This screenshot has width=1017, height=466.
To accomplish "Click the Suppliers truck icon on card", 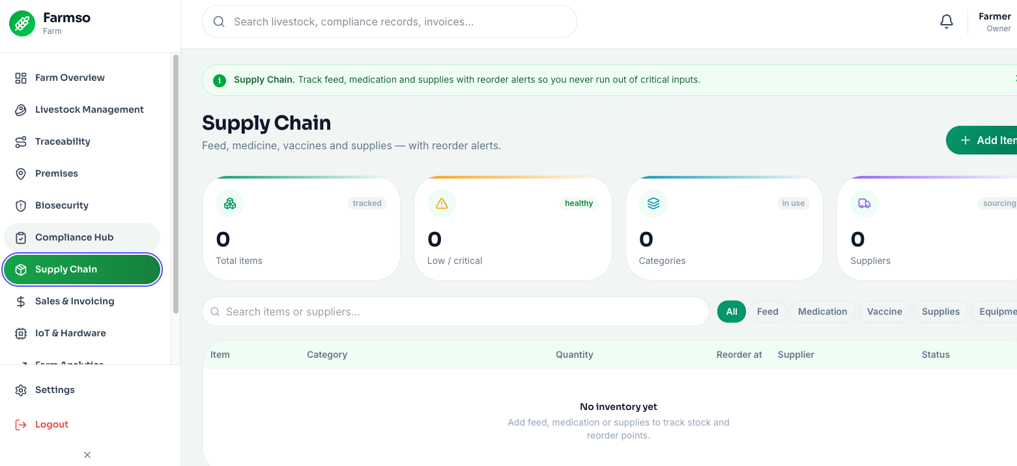I will (x=865, y=203).
